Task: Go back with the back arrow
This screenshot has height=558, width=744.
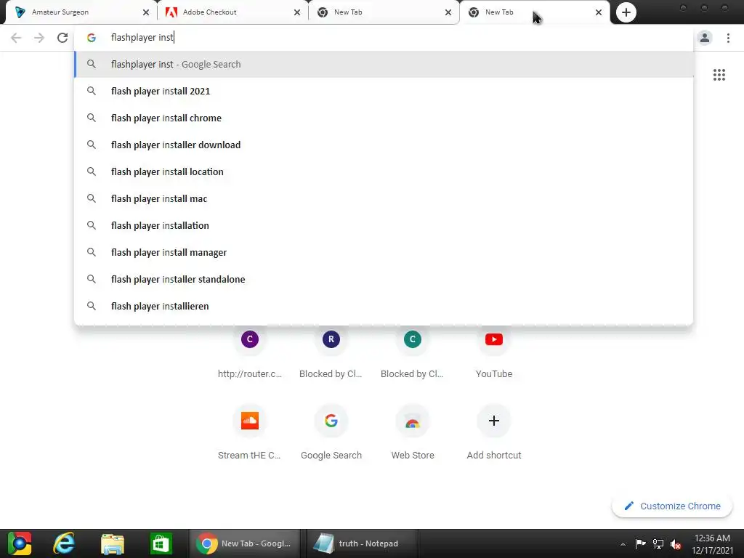Action: [x=16, y=38]
